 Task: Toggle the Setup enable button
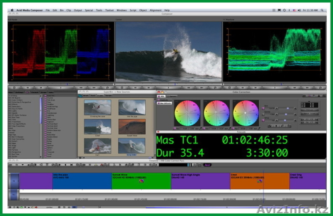(x=263, y=121)
